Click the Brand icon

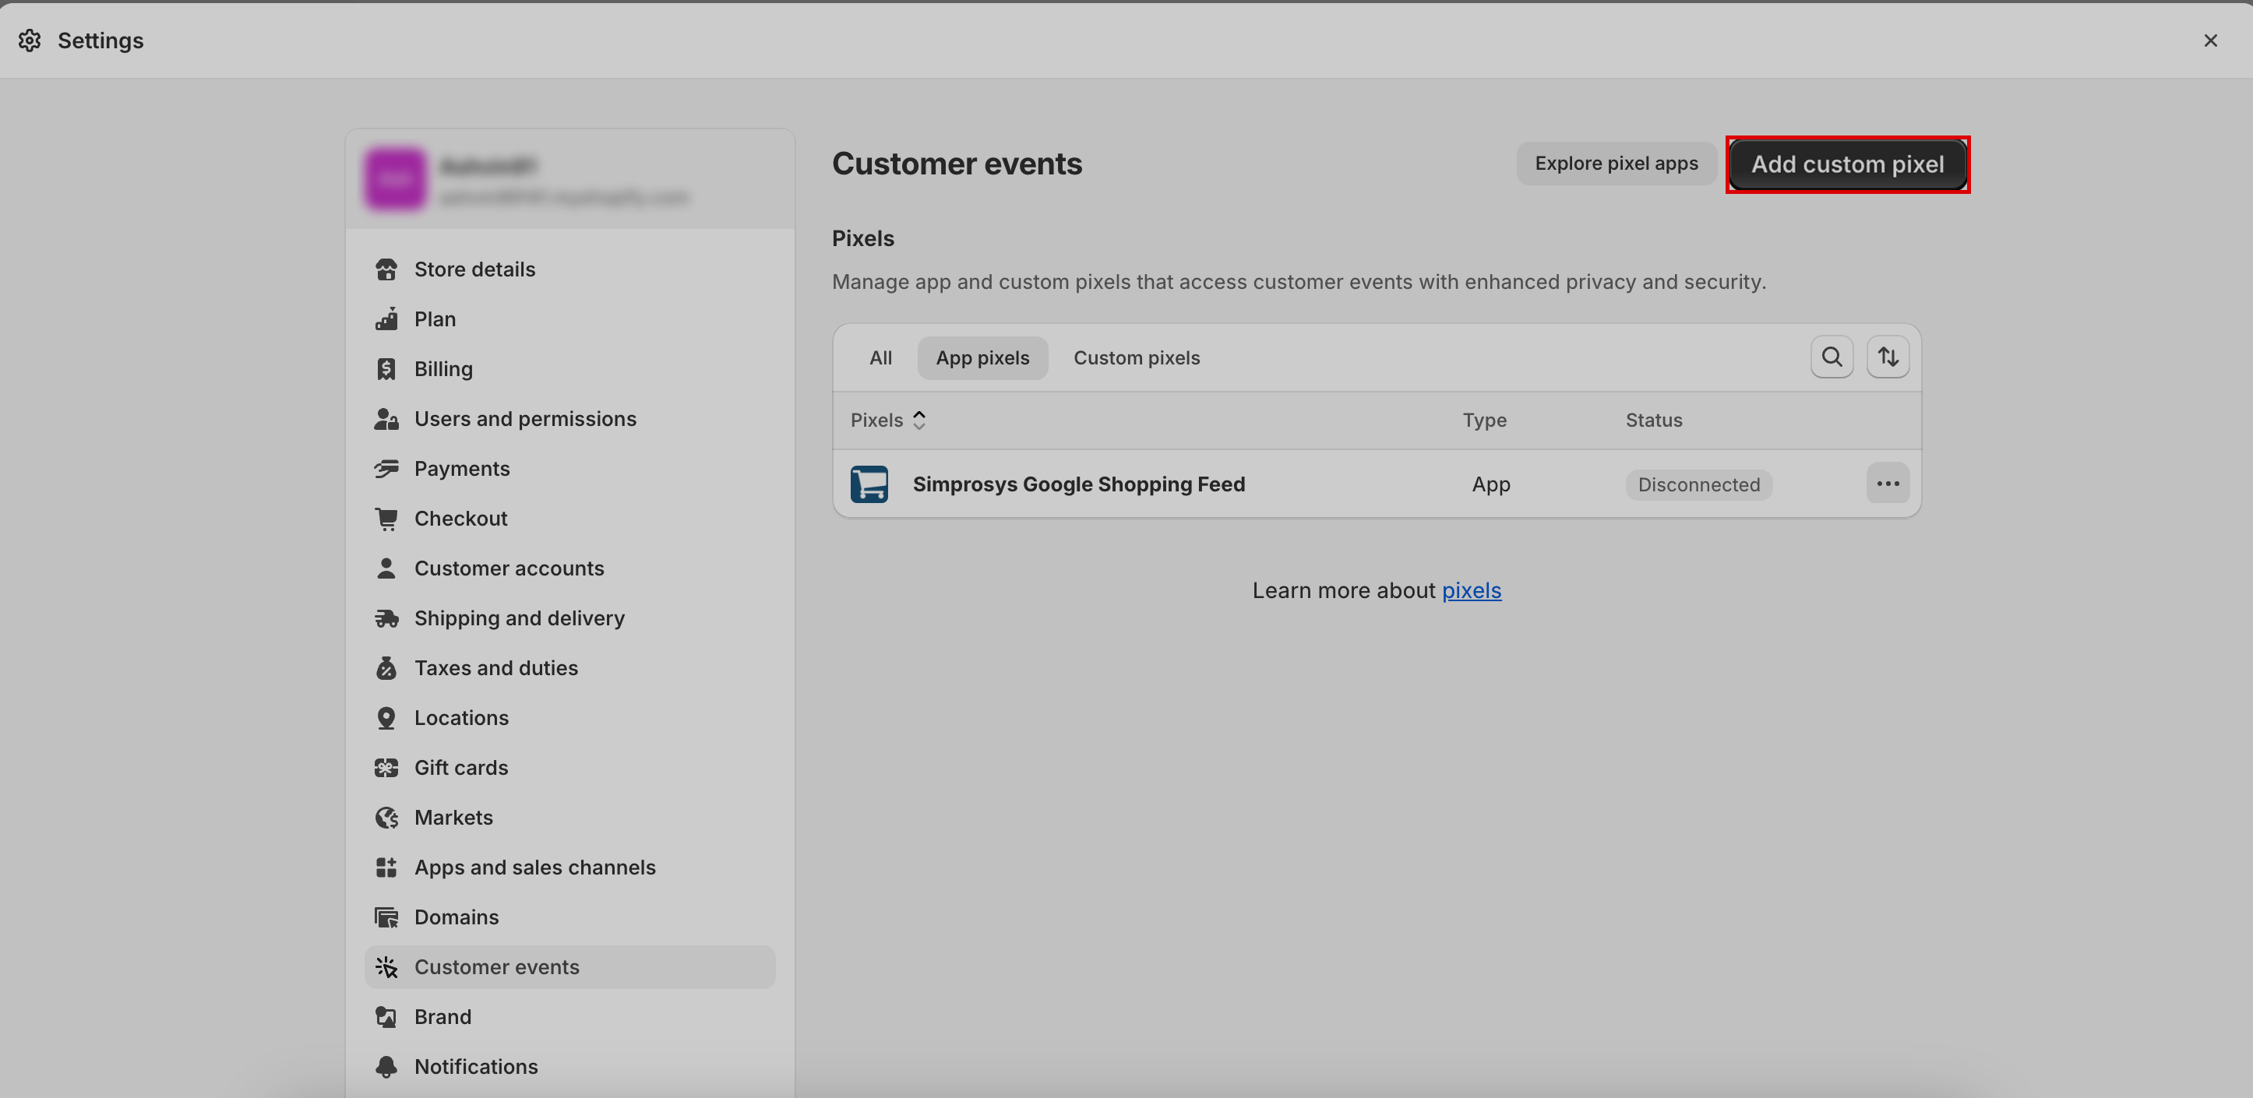[x=386, y=1017]
